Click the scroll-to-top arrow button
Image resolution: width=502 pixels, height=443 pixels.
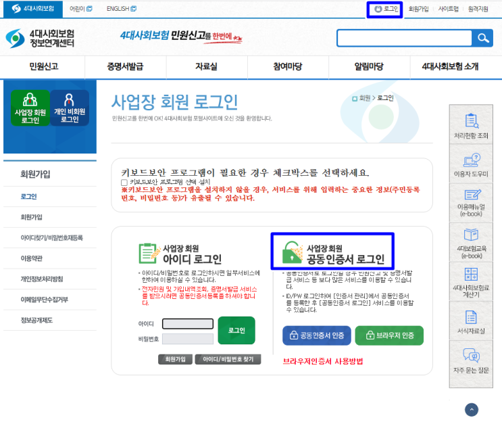(472, 410)
